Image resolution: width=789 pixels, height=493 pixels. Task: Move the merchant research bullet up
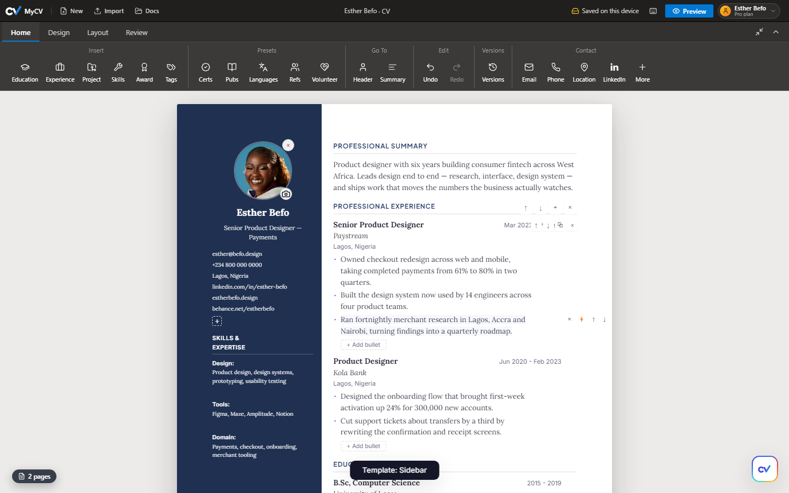593,319
